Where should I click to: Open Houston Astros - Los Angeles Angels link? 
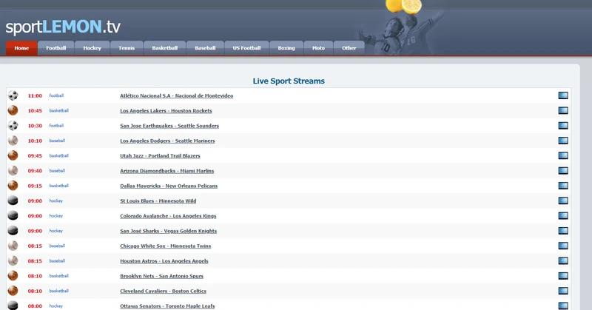164,261
